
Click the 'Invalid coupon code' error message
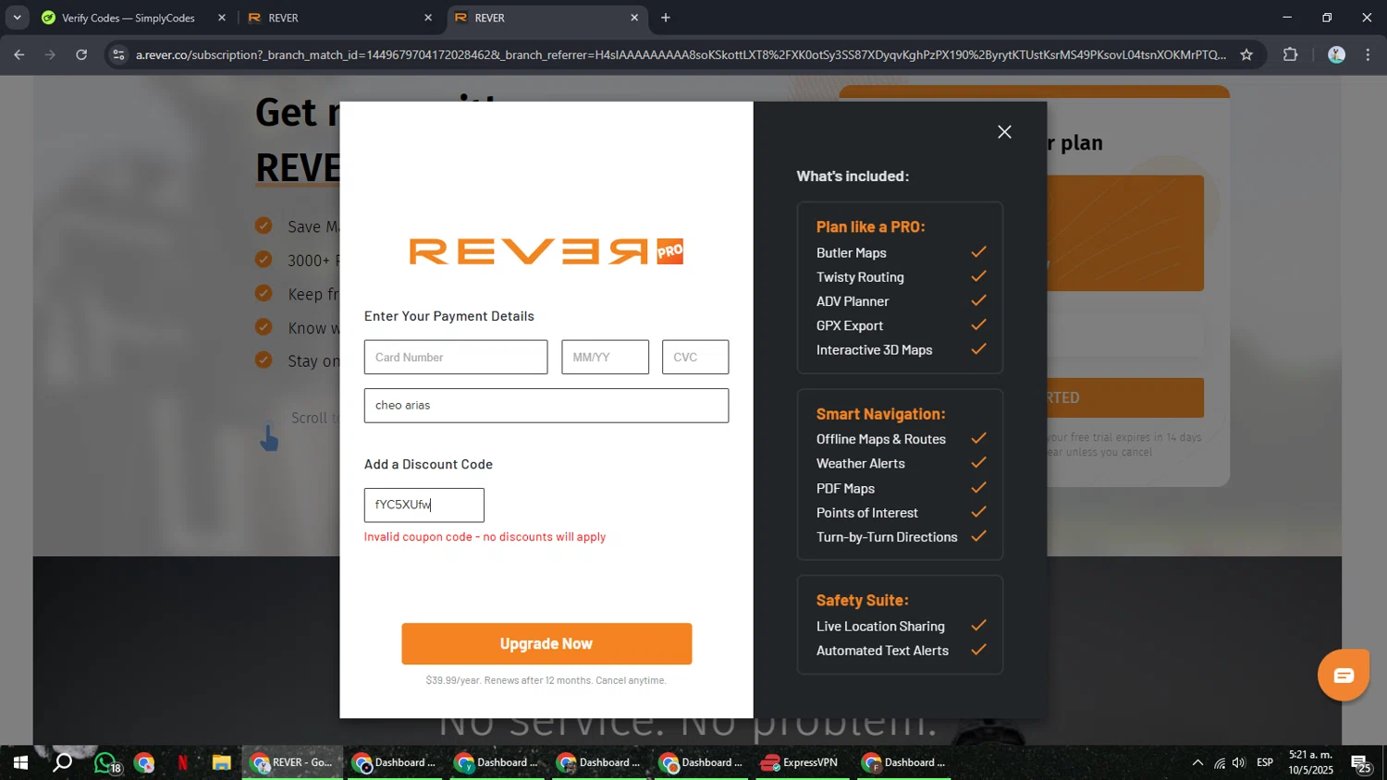coord(485,537)
